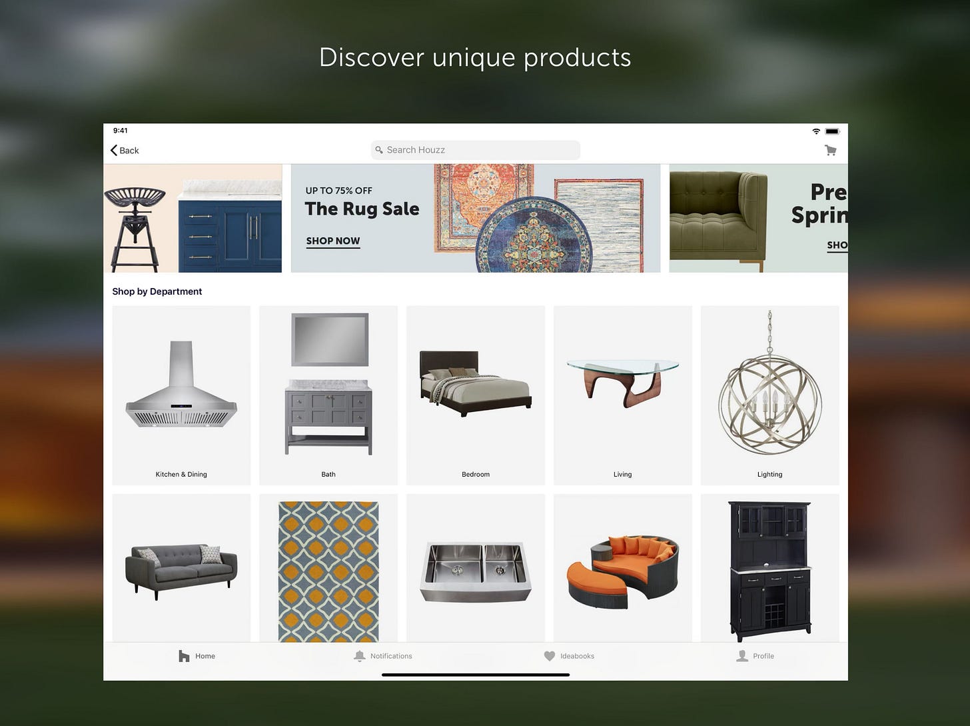Switch to the Ideabooks tab
This screenshot has height=726, width=970.
(569, 656)
